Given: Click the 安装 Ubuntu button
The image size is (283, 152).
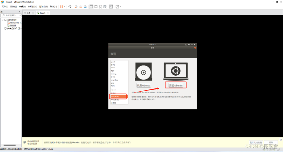Looking at the screenshot, I should [x=176, y=85].
